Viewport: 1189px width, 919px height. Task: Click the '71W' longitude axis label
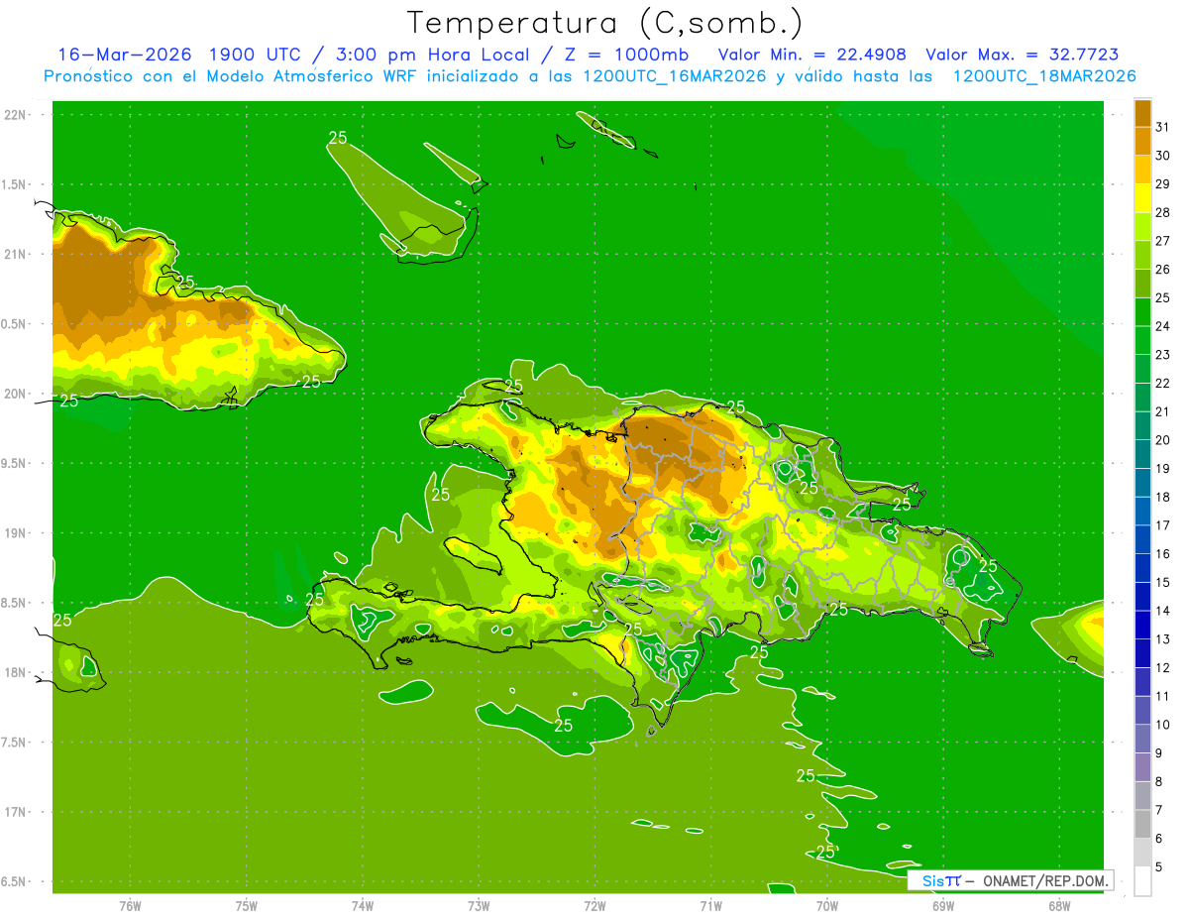click(x=710, y=905)
